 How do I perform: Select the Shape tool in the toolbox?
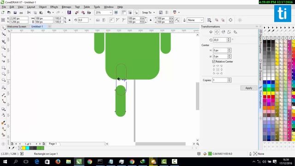pyautogui.click(x=3, y=34)
